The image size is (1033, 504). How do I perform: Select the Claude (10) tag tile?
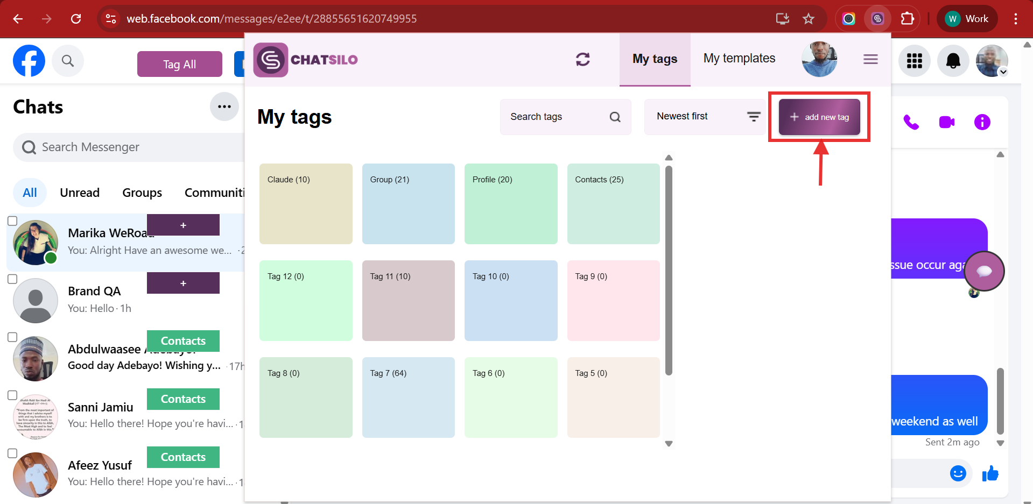tap(306, 204)
